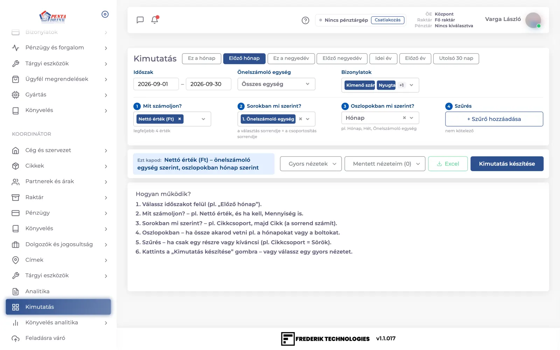Click + Szűrő hozzáadása button
Screen dimensions: 560x350
(x=494, y=119)
